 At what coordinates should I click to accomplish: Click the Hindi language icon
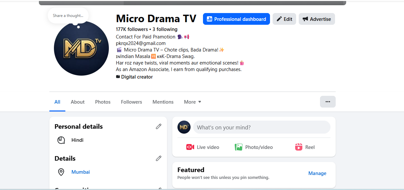click(61, 140)
